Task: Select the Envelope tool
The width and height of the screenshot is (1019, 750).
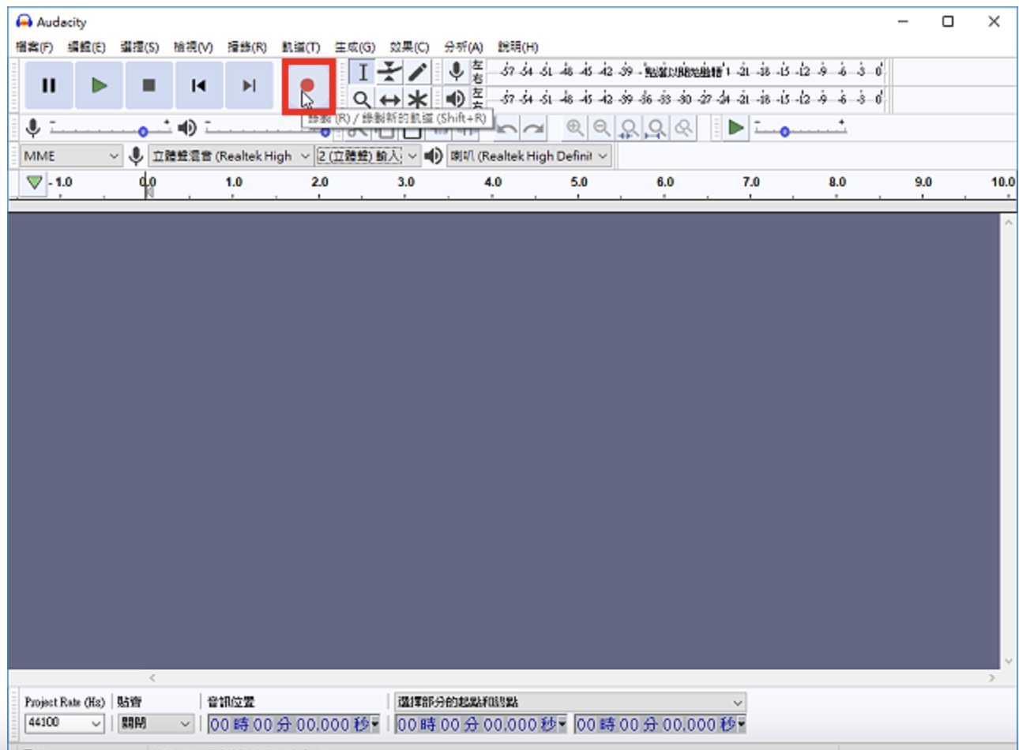Action: [x=389, y=73]
